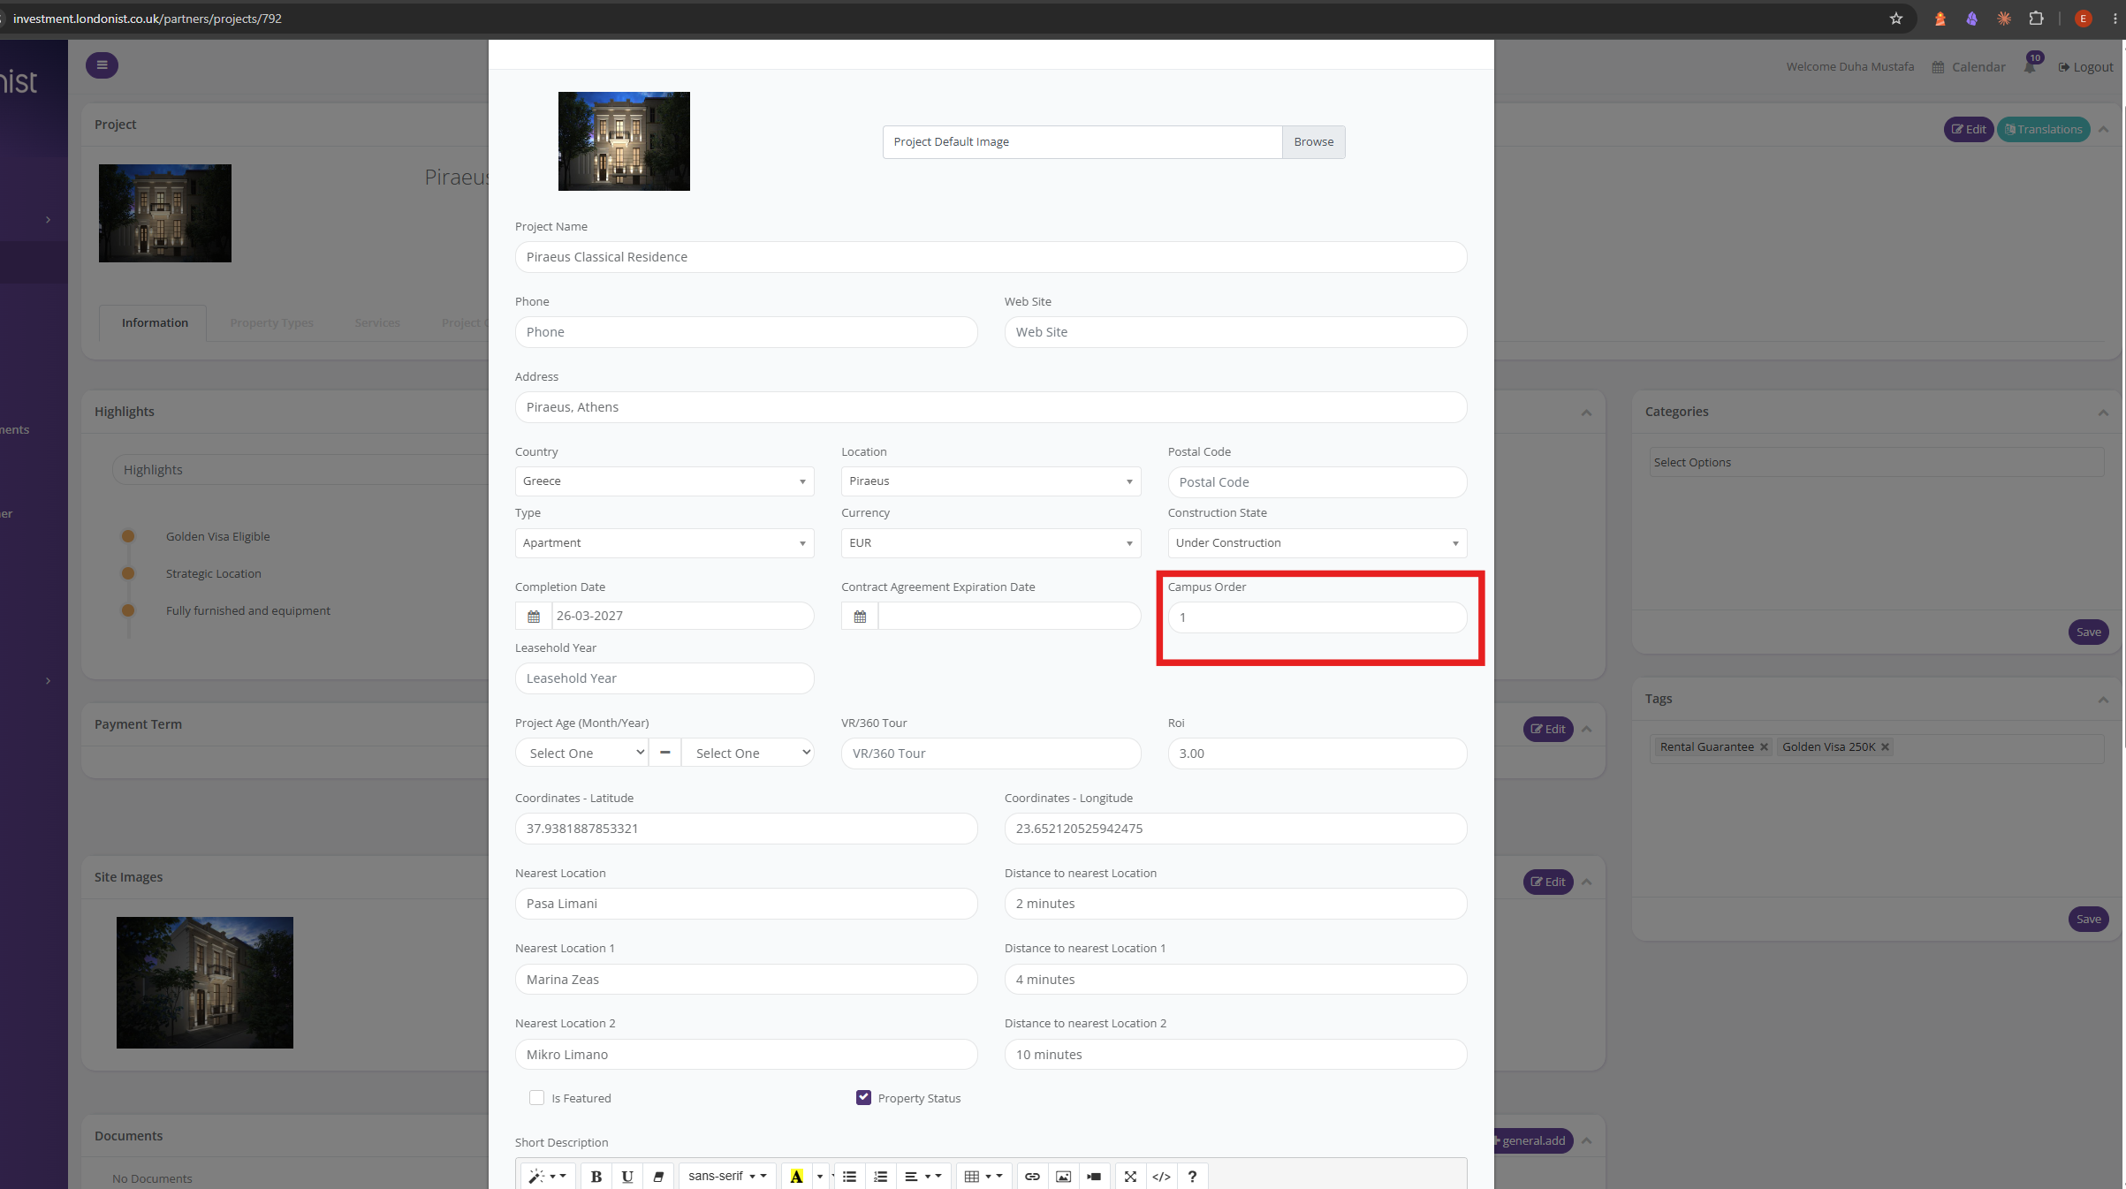Insert a link in the editor
The width and height of the screenshot is (2126, 1189).
coord(1032,1176)
